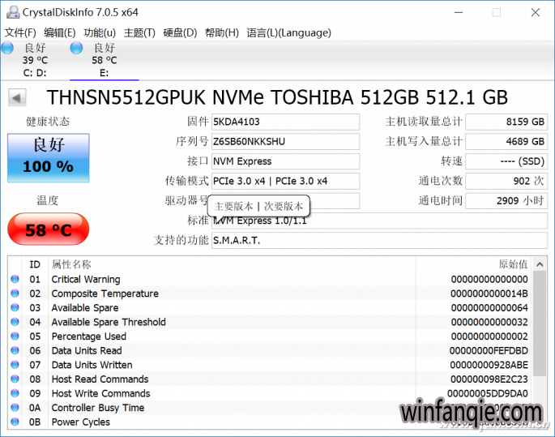The width and height of the screenshot is (555, 437).
Task: Click raw value 00000000FEFDBD
Action: click(489, 350)
